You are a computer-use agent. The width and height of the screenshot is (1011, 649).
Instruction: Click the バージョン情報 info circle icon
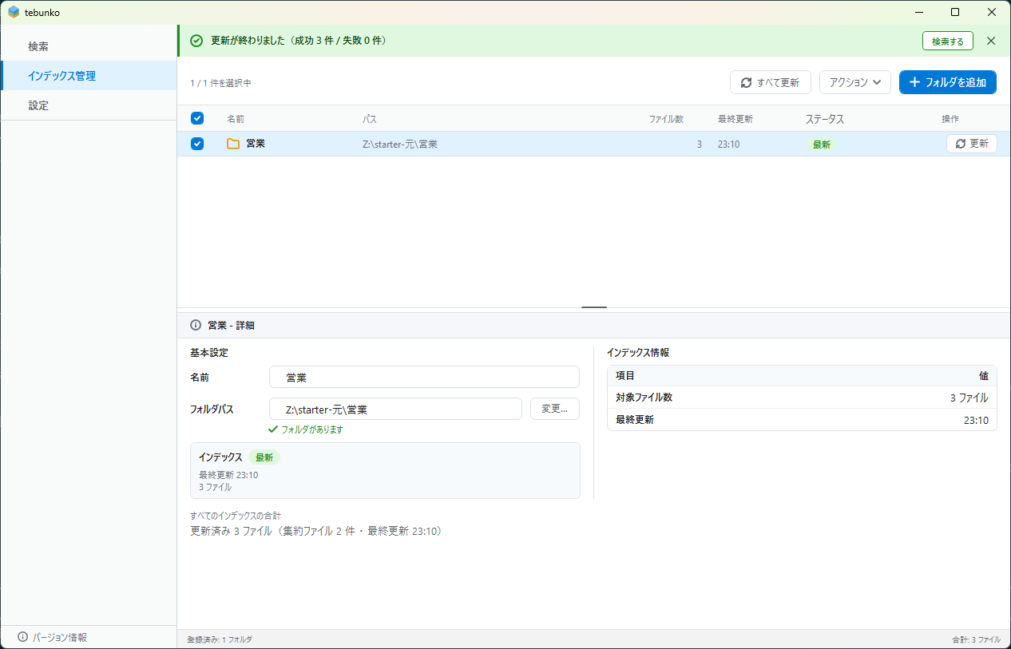click(x=23, y=637)
